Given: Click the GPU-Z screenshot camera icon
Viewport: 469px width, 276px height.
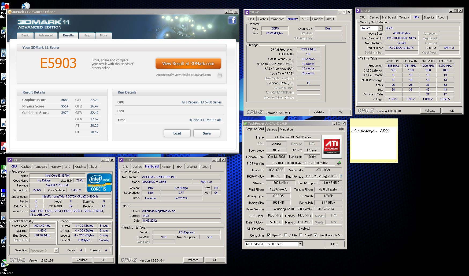Looking at the screenshot, I should pyautogui.click(x=341, y=129).
